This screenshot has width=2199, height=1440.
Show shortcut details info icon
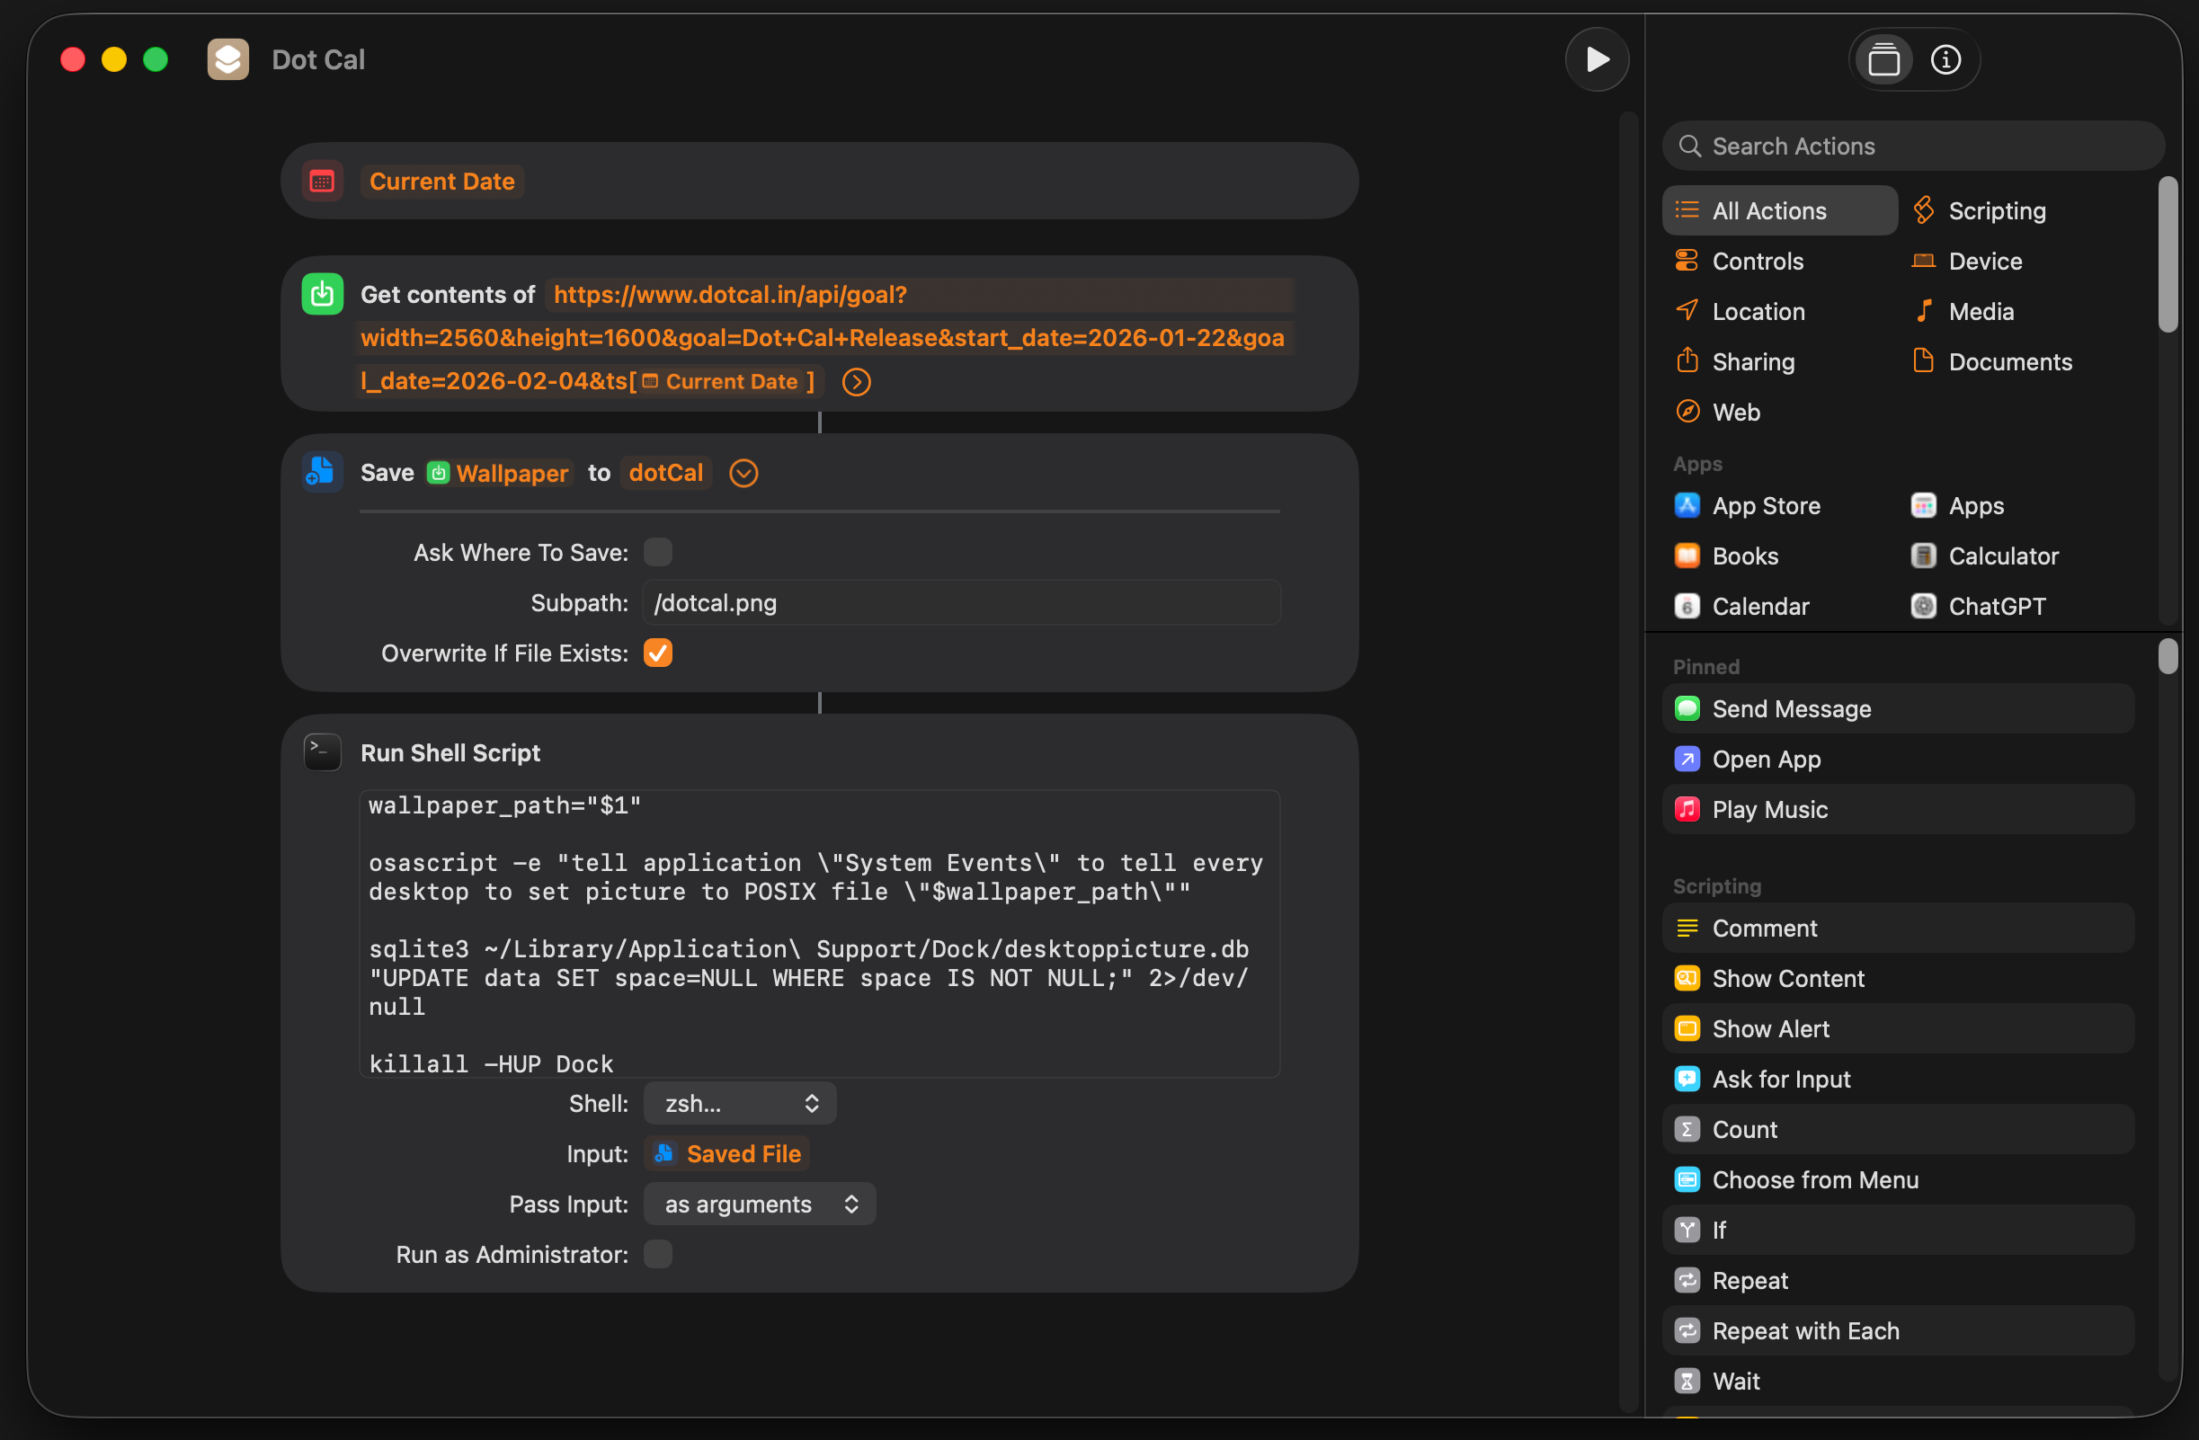tap(1945, 60)
